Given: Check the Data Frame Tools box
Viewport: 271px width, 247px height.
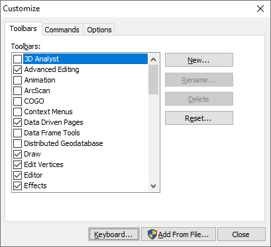Looking at the screenshot, I should click(17, 133).
